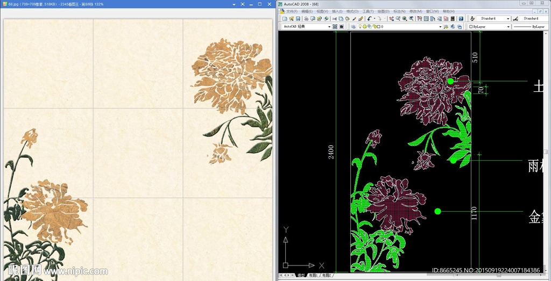The height and width of the screenshot is (281, 551).
Task: Click the Zoom window icon
Action: [x=405, y=19]
